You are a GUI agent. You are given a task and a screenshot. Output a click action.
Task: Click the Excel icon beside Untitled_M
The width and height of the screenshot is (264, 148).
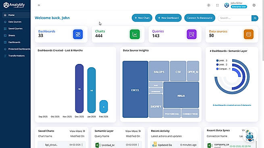click(x=98, y=145)
